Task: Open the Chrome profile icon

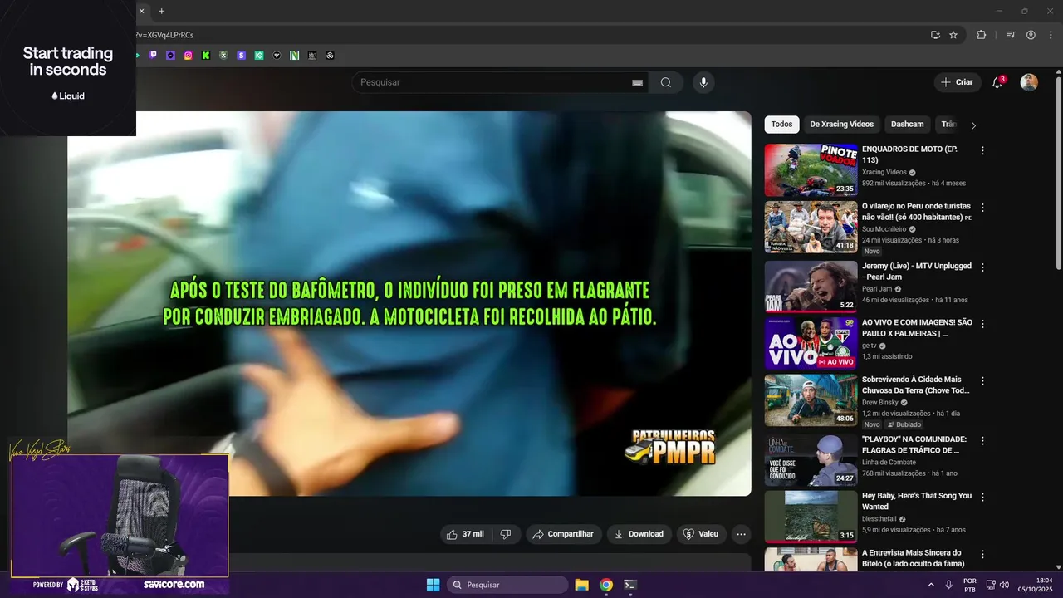Action: click(1031, 35)
